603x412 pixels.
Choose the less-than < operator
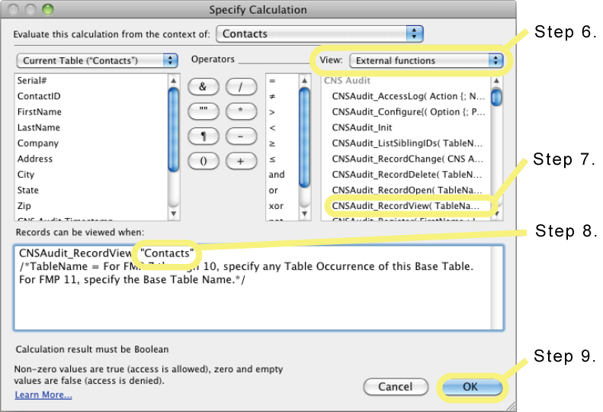tap(272, 128)
